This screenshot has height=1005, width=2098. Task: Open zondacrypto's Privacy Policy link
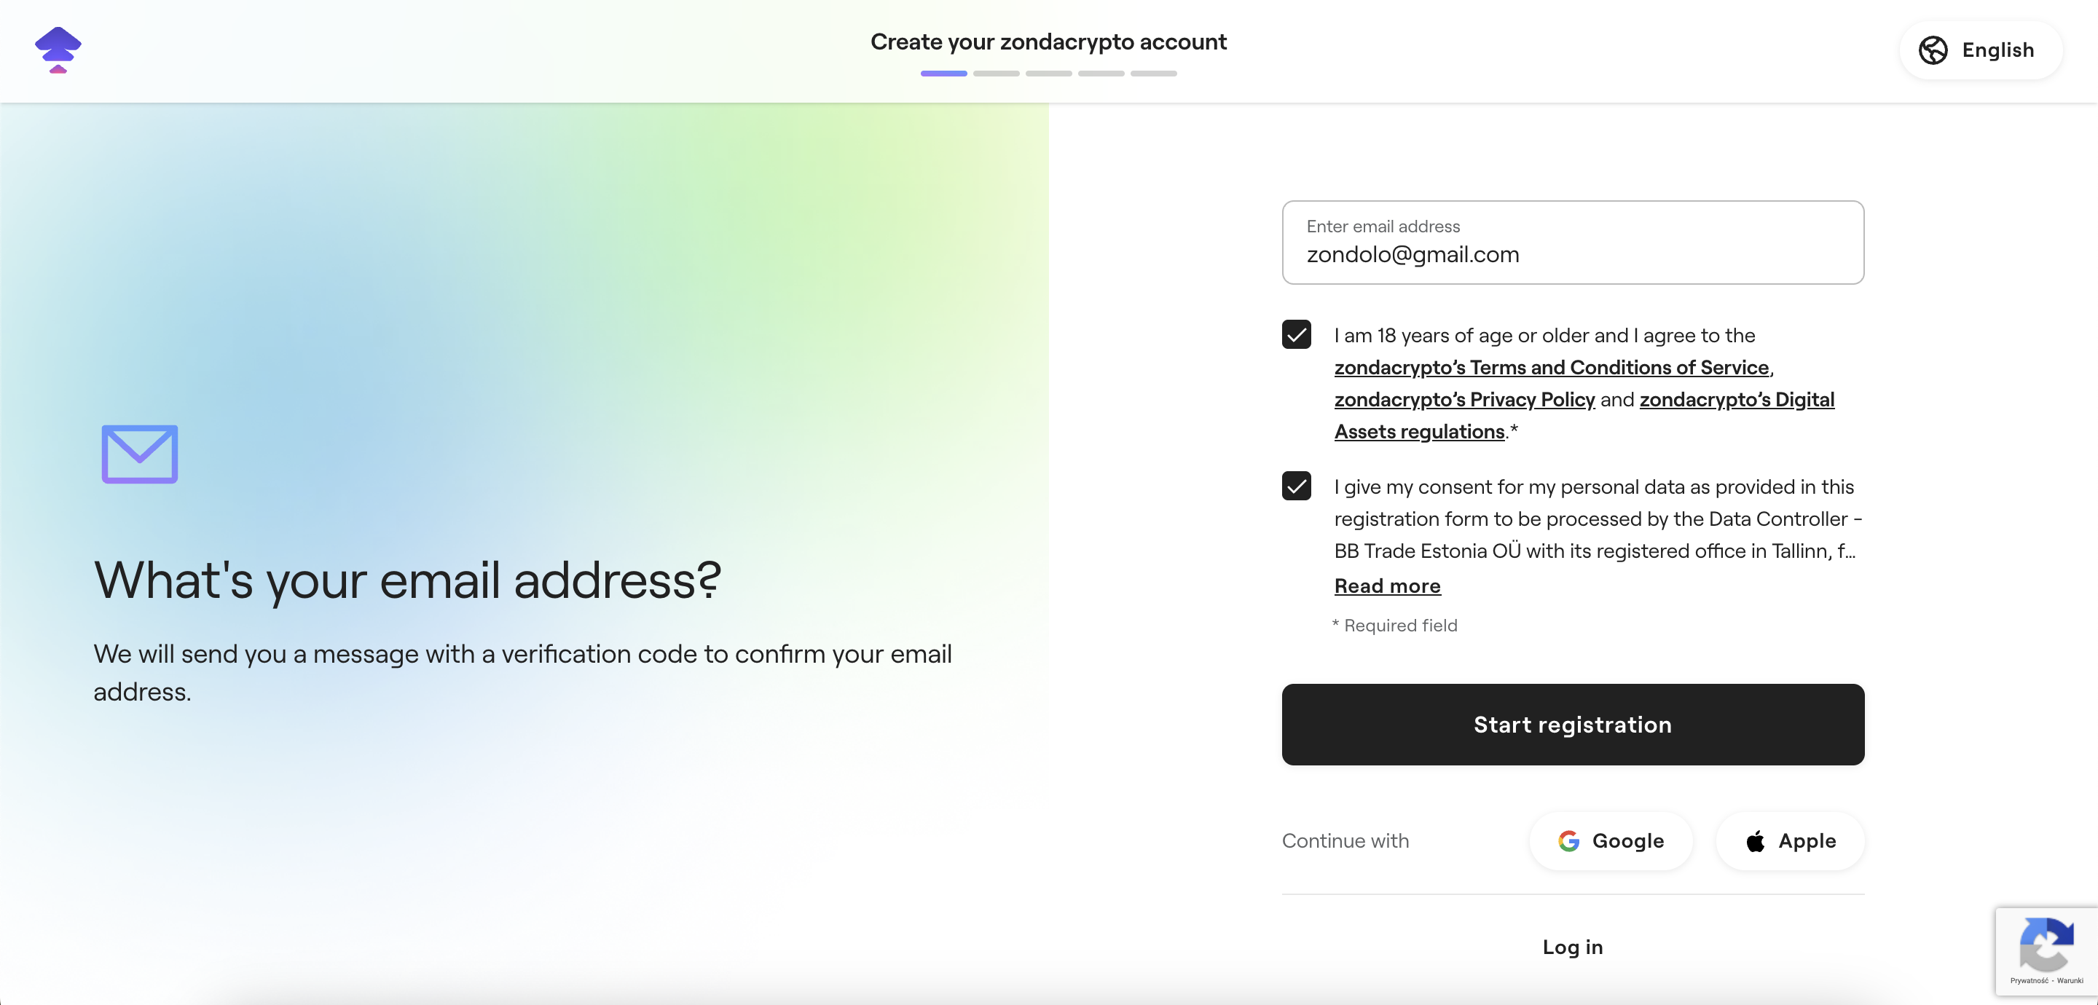[x=1464, y=400]
